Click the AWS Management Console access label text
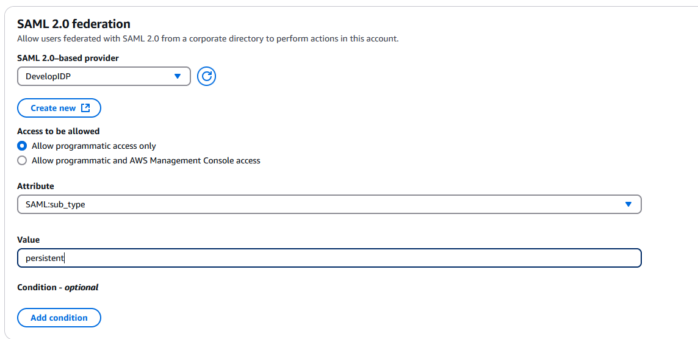Image resolution: width=698 pixels, height=339 pixels. tap(146, 160)
